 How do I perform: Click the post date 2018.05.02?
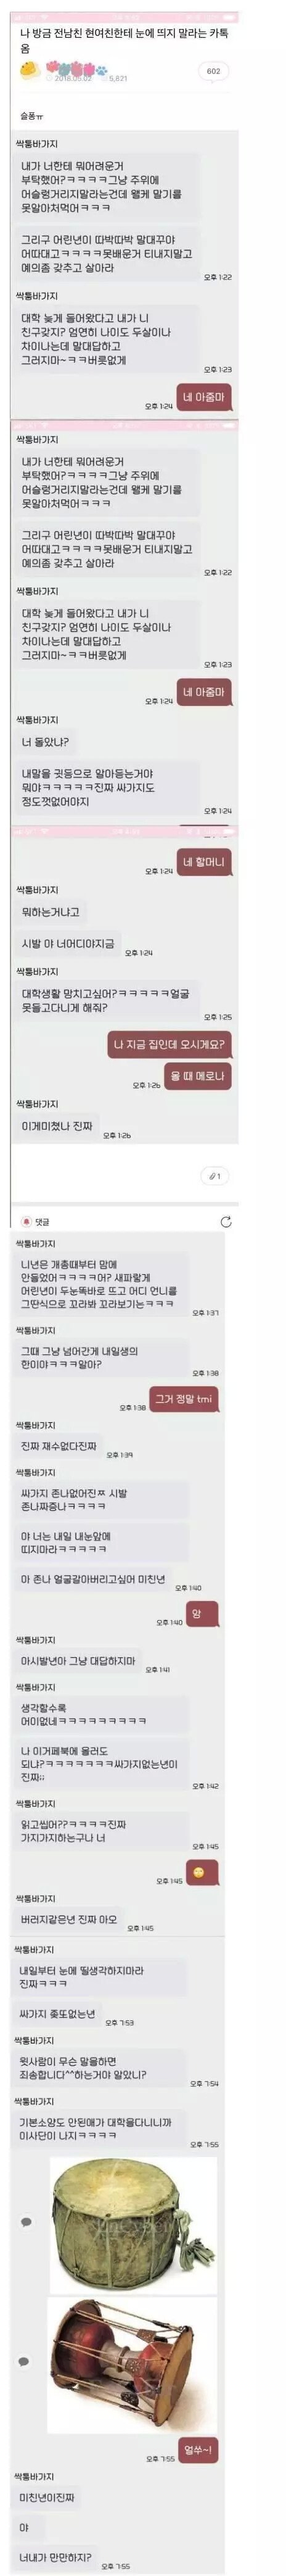(72, 77)
